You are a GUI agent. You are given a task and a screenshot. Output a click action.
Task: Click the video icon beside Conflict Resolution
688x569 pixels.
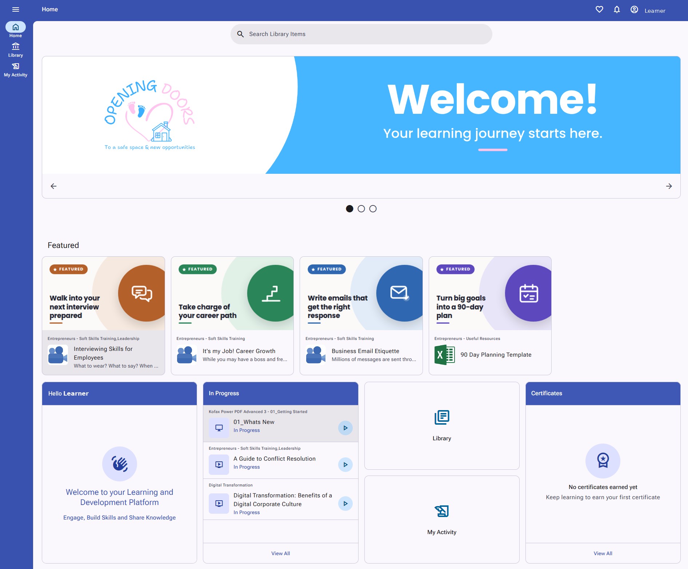point(219,465)
